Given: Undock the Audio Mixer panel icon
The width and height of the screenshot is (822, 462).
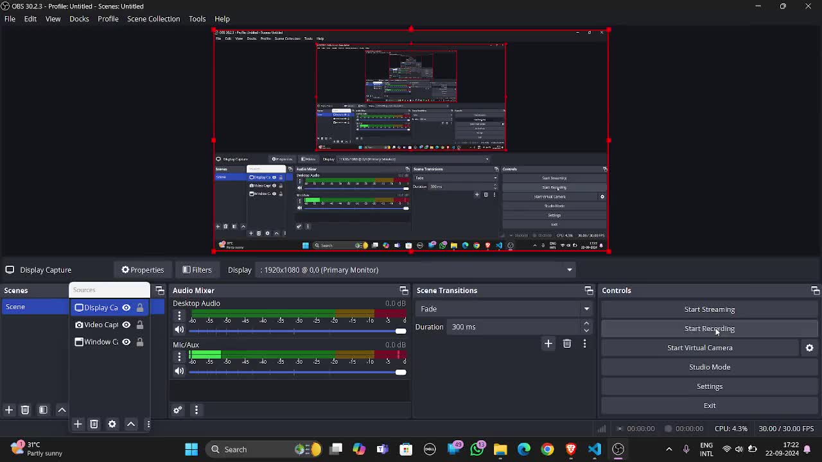Looking at the screenshot, I should coord(404,291).
